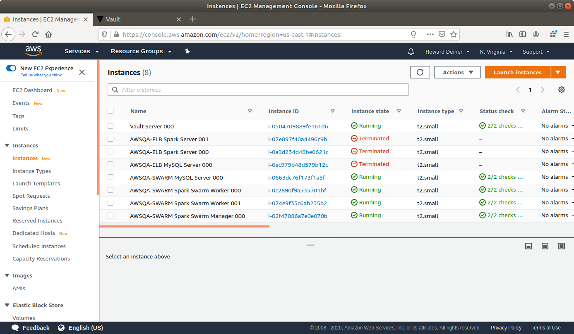Open table preferences gear icon
574x334 pixels.
click(x=562, y=90)
